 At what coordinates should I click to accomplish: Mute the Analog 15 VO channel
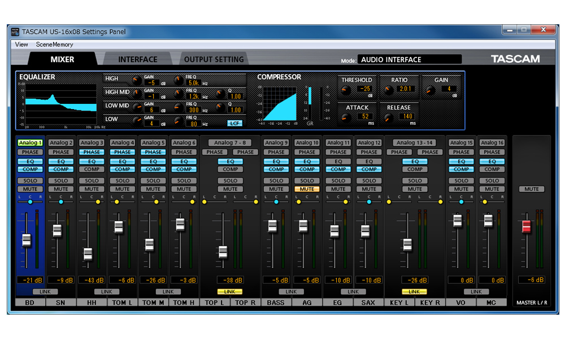(461, 189)
